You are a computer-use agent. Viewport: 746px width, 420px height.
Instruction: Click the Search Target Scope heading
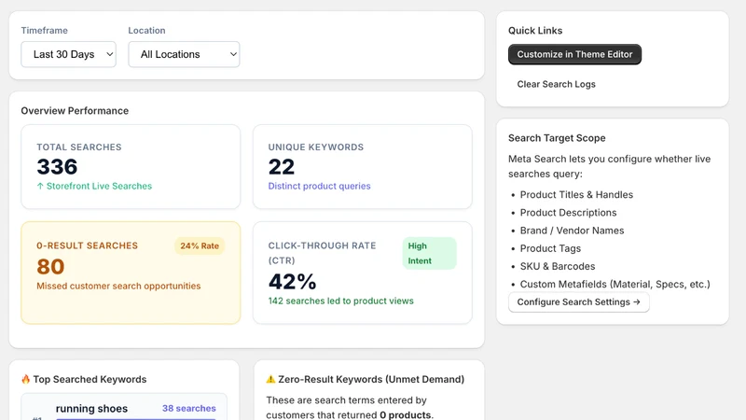point(557,138)
